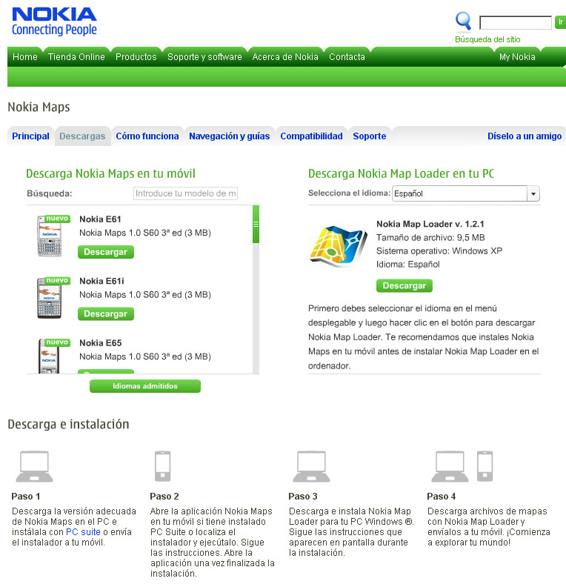
Task: Click the scrollbar handle in phone list
Action: pos(256,225)
